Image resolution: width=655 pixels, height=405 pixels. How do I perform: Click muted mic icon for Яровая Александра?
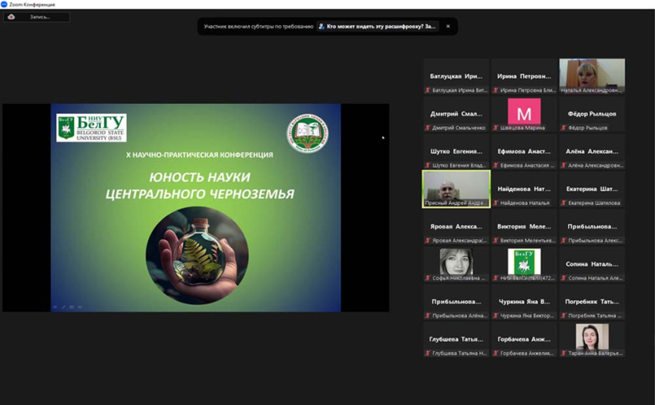point(428,240)
